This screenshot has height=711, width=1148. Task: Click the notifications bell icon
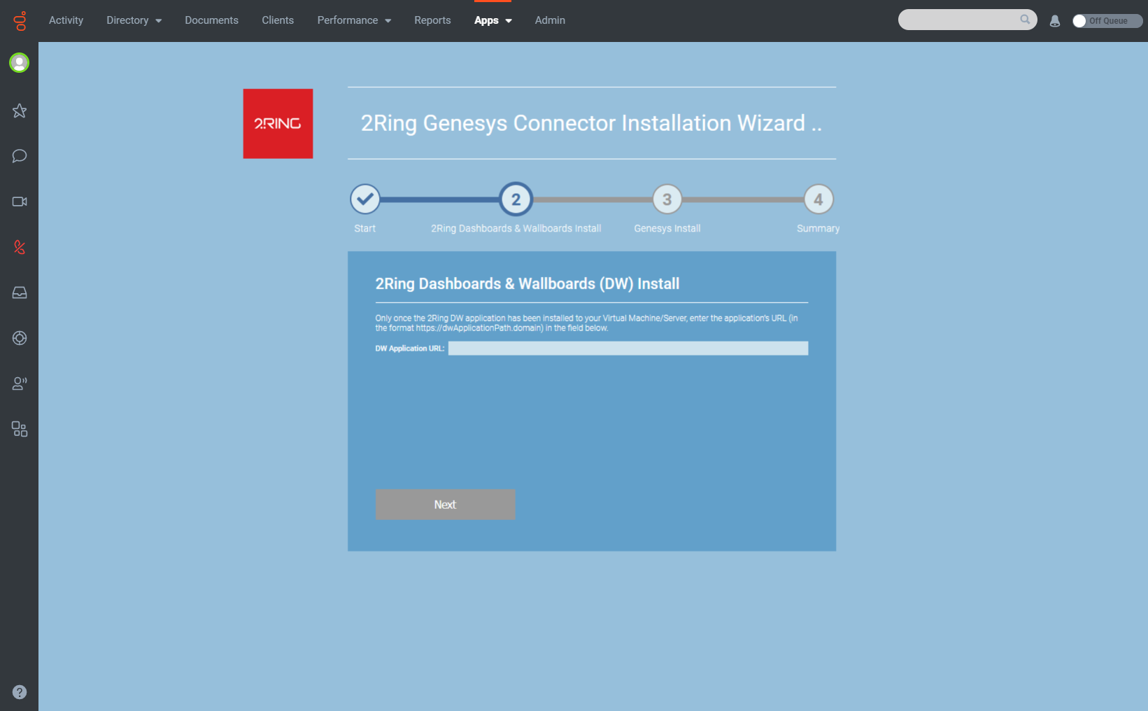(1054, 20)
